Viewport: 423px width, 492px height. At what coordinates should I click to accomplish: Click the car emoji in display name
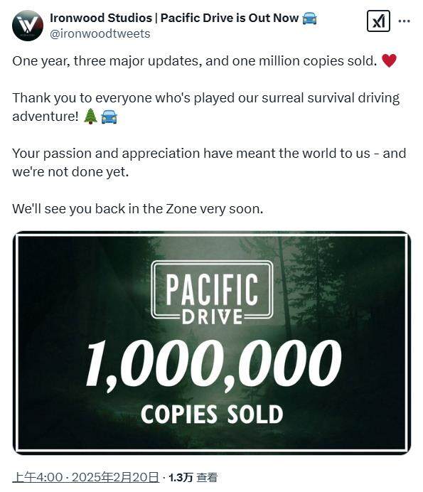click(x=309, y=18)
